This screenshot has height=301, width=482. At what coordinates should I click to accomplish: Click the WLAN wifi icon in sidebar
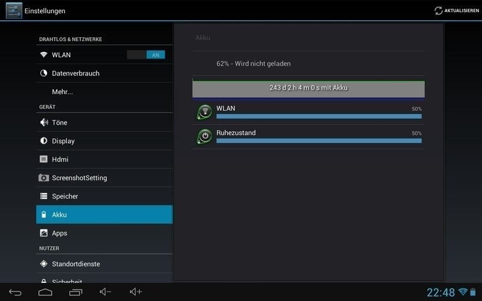[x=43, y=55]
